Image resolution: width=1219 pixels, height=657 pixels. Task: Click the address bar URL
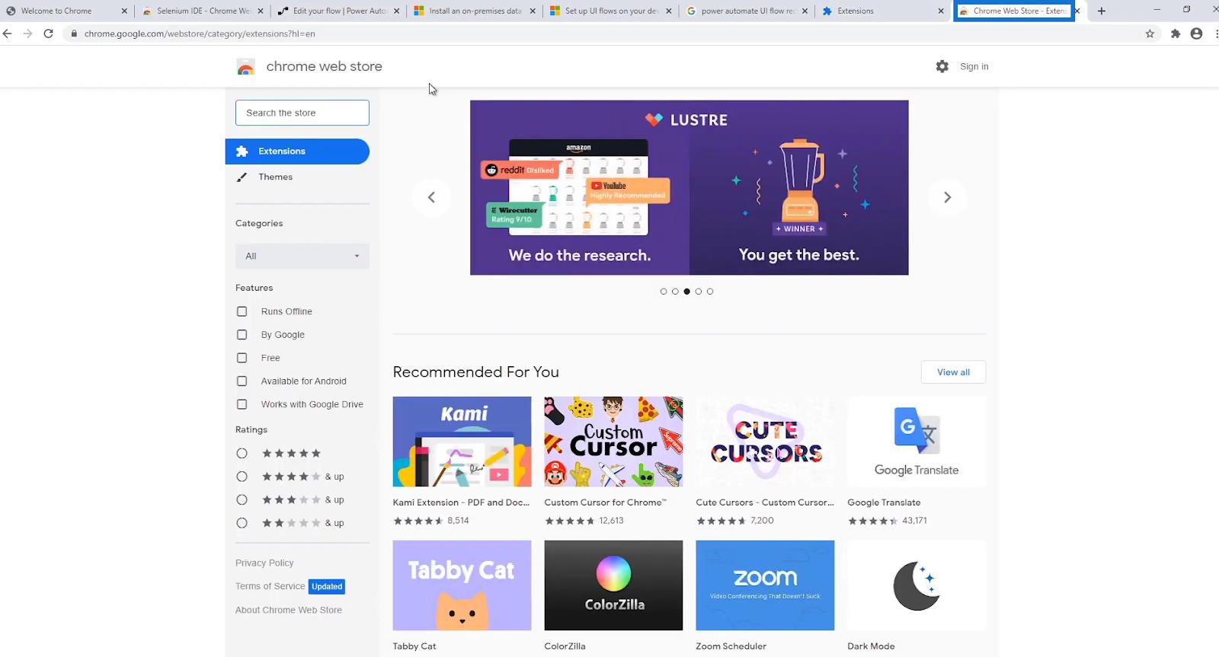(x=200, y=33)
